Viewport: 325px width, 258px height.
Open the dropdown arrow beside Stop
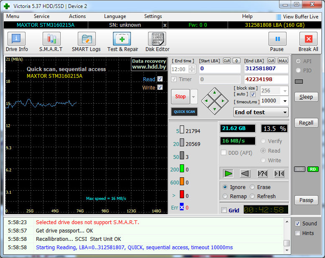click(194, 97)
